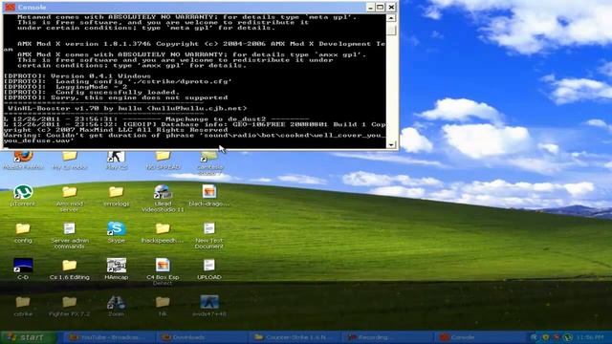Minimize the Console window

coord(370,7)
